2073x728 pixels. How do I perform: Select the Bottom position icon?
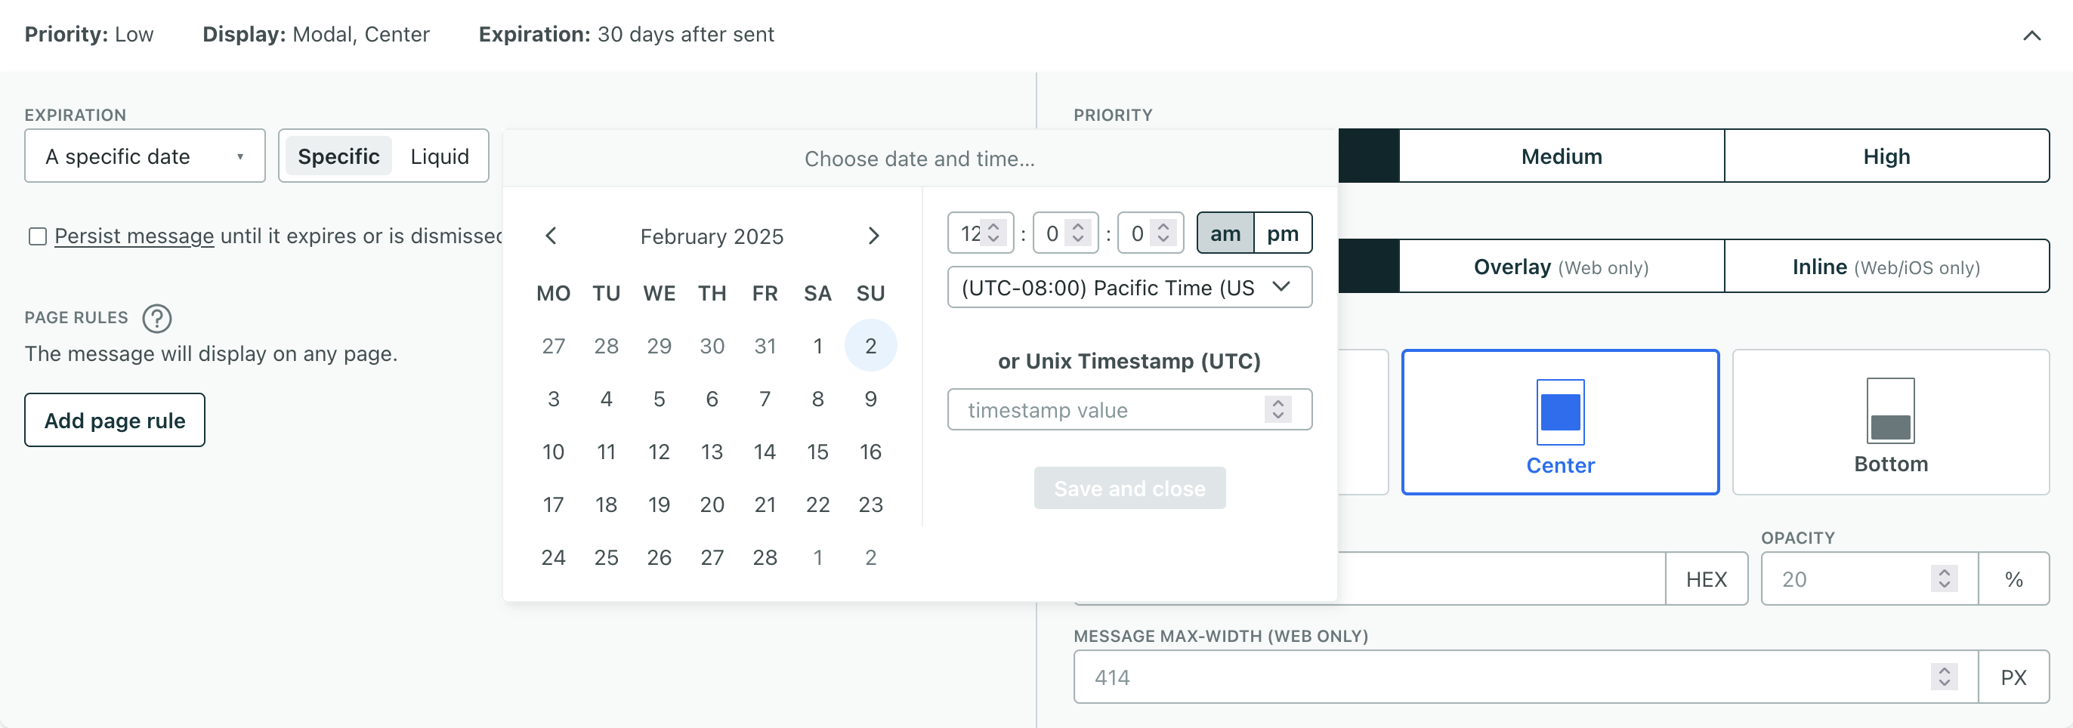point(1890,412)
